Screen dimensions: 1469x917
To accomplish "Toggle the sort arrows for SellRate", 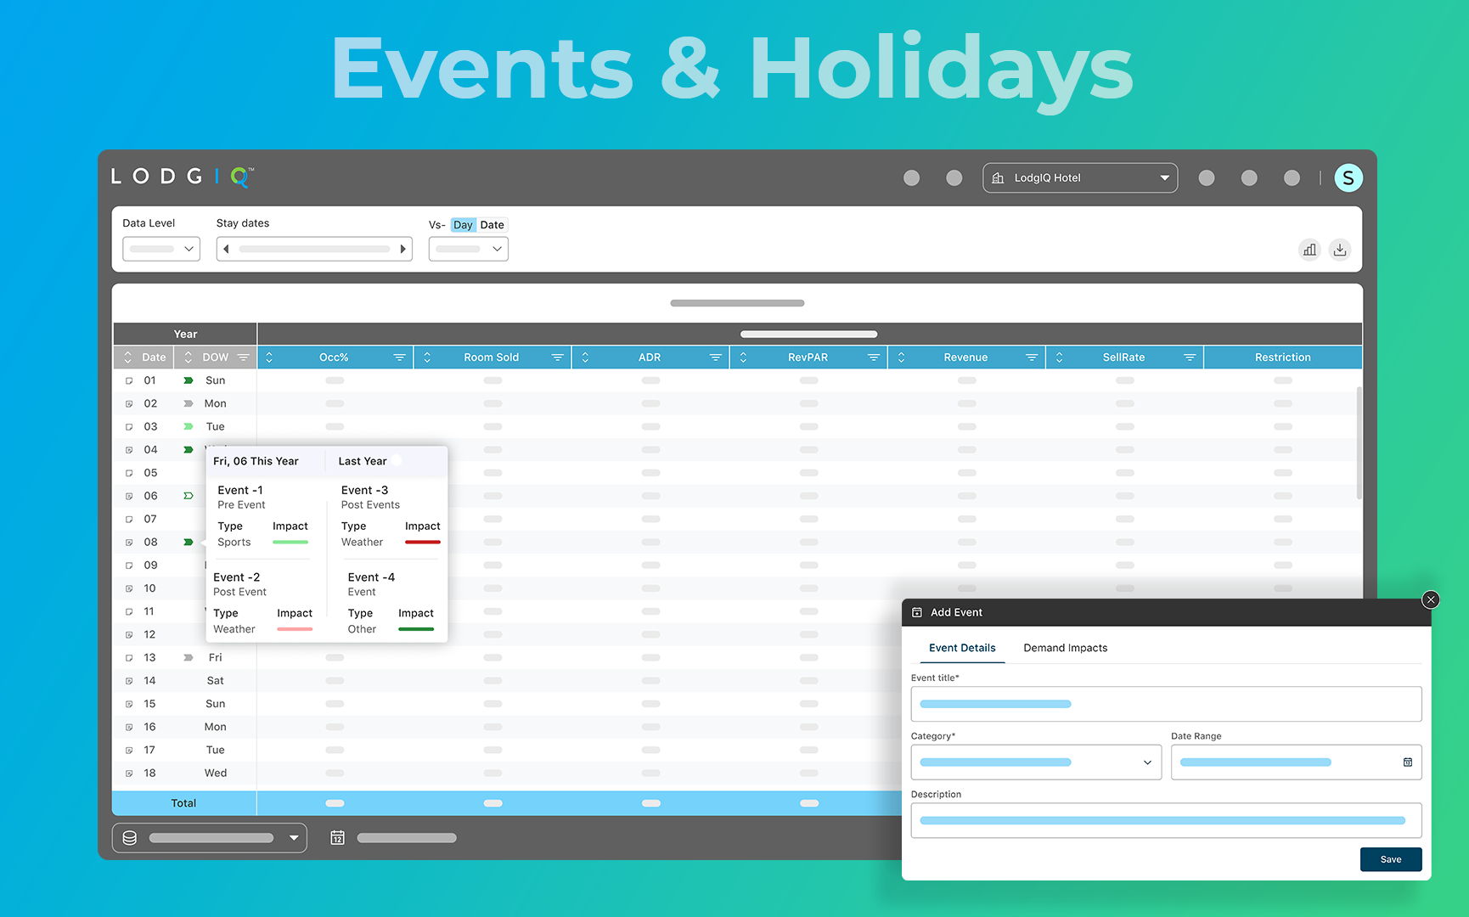I will 1059,357.
